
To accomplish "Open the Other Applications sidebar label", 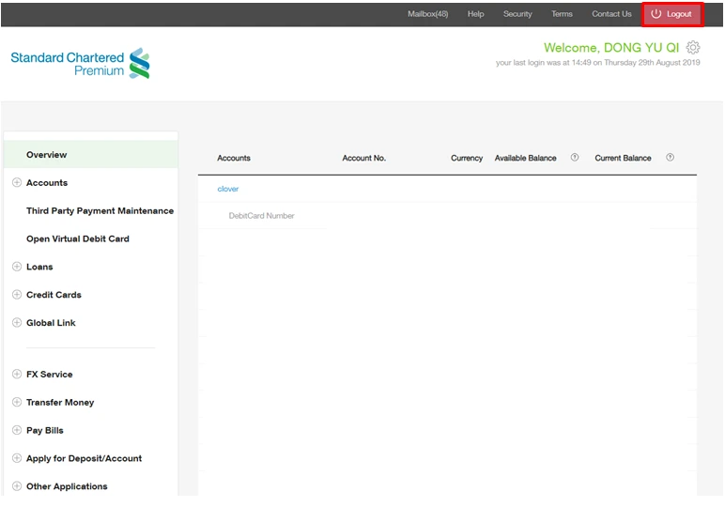I will [x=67, y=486].
